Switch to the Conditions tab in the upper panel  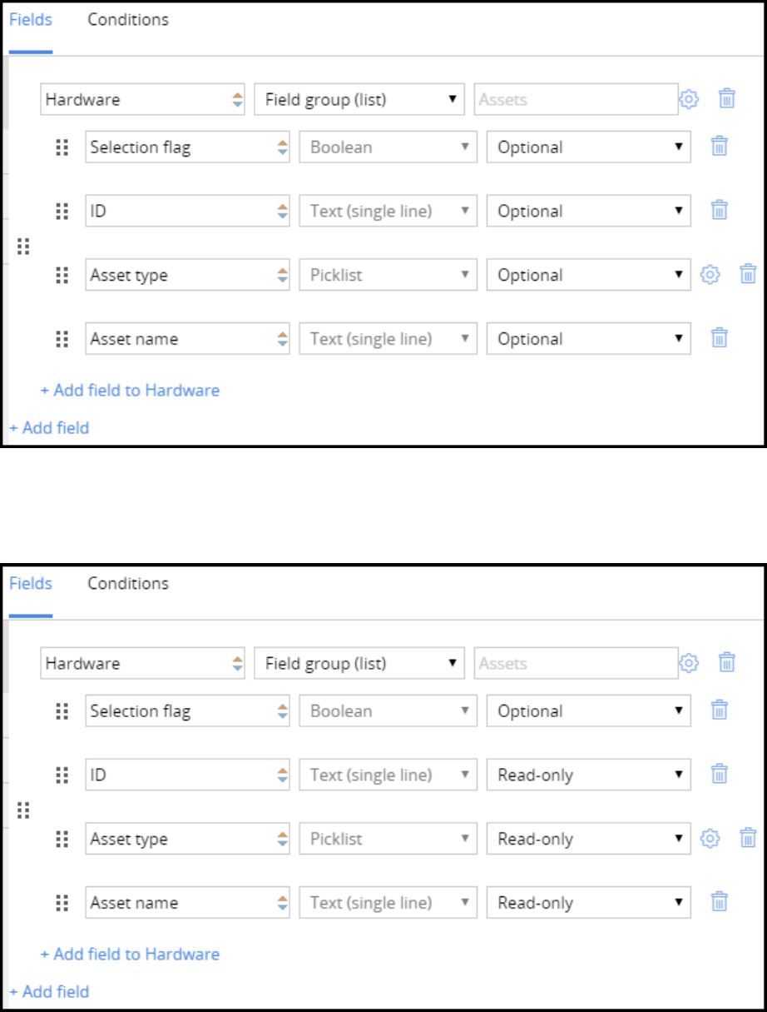pyautogui.click(x=128, y=20)
